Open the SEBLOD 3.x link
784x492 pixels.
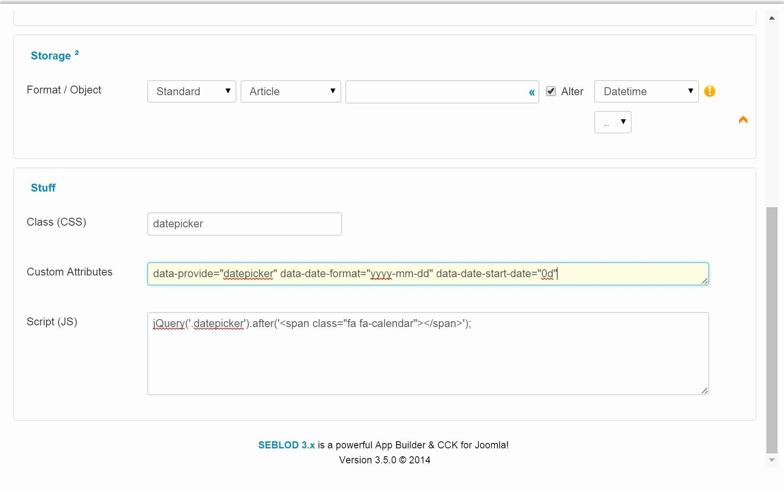pos(286,445)
